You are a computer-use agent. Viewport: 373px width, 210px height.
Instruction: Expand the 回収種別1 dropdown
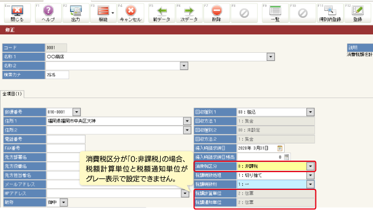pyautogui.click(x=310, y=112)
